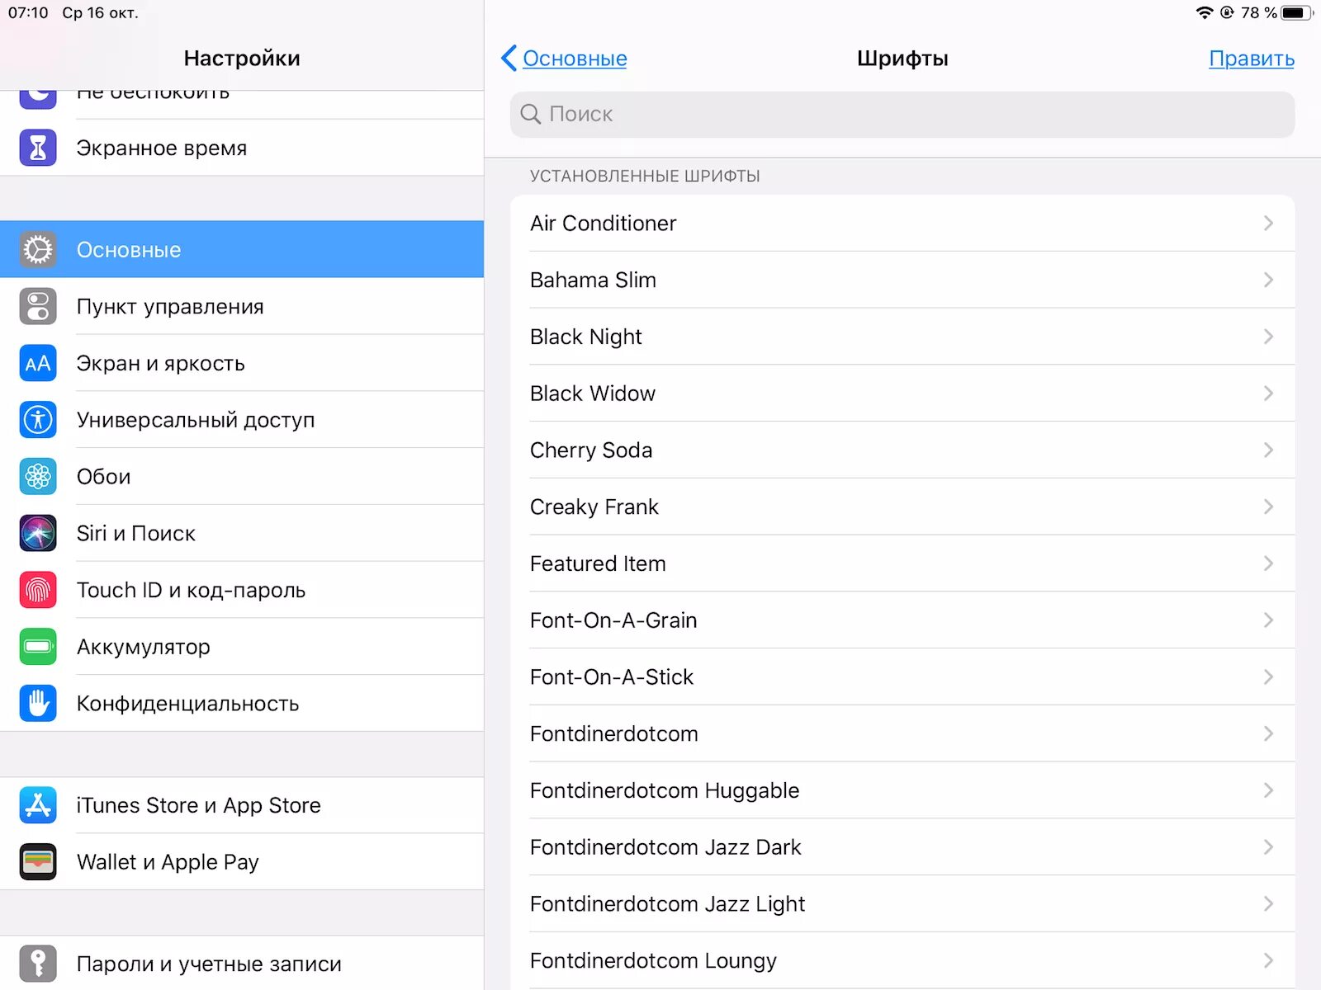Expand the Fontdinerdotcom Huggable chevron
Viewport: 1321px width, 990px height.
[1268, 790]
